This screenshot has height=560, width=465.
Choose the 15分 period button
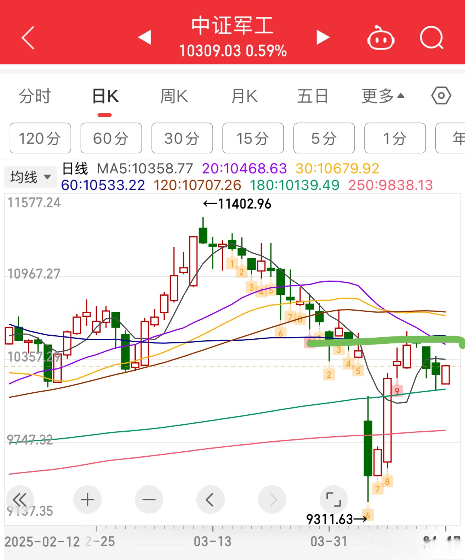click(x=253, y=138)
